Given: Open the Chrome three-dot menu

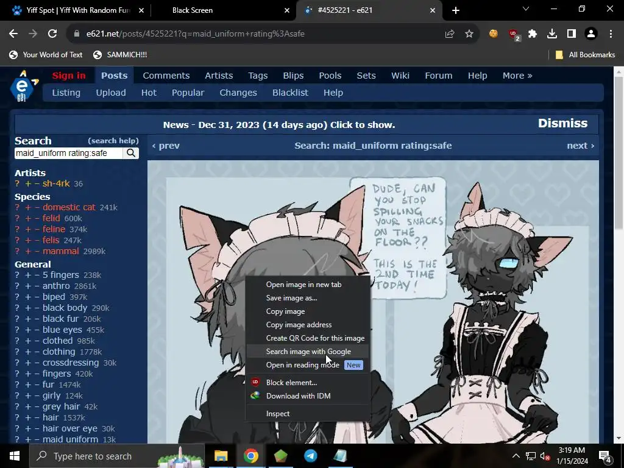Looking at the screenshot, I should [x=611, y=34].
